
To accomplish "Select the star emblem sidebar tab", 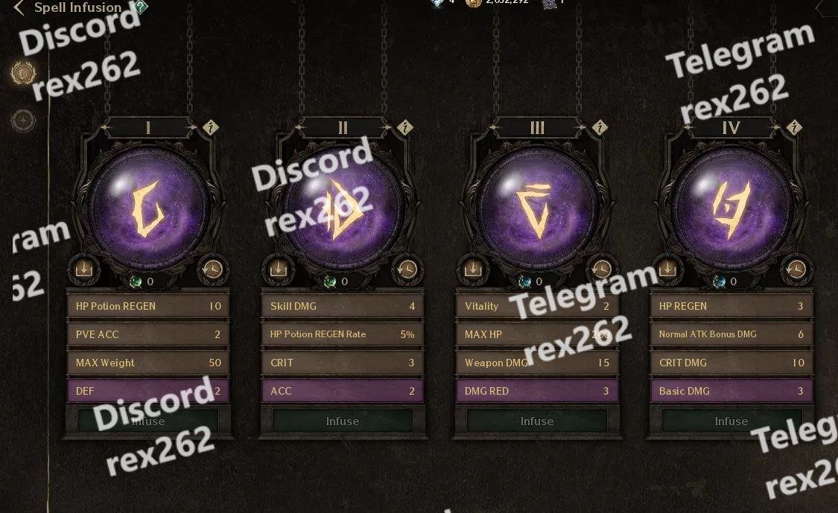I will pyautogui.click(x=24, y=120).
